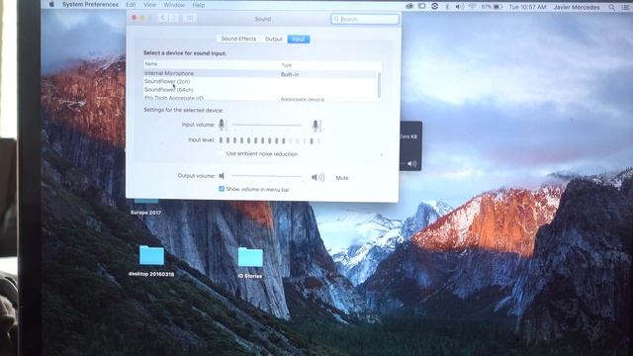Image resolution: width=633 pixels, height=356 pixels.
Task: Click the Wi-Fi status icon
Action: click(472, 7)
